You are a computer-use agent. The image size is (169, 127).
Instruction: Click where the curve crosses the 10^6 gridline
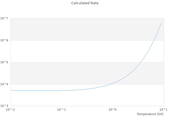pos(154,40)
